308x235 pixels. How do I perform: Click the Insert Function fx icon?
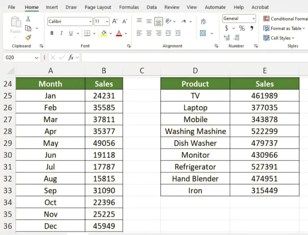[71, 57]
